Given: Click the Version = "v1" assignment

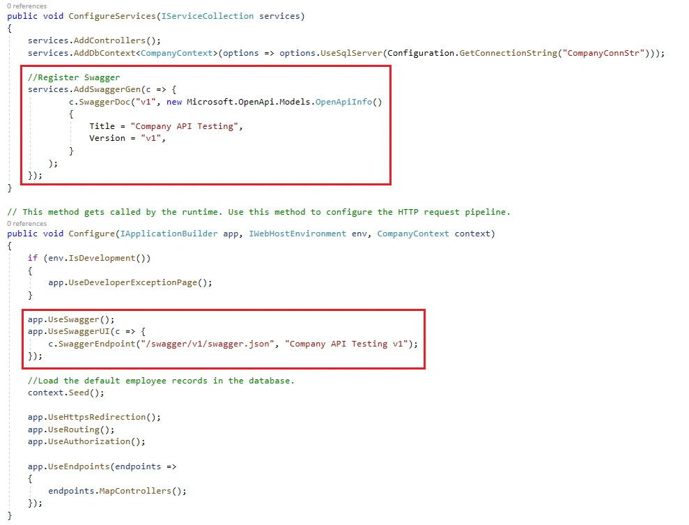Looking at the screenshot, I should coord(127,138).
